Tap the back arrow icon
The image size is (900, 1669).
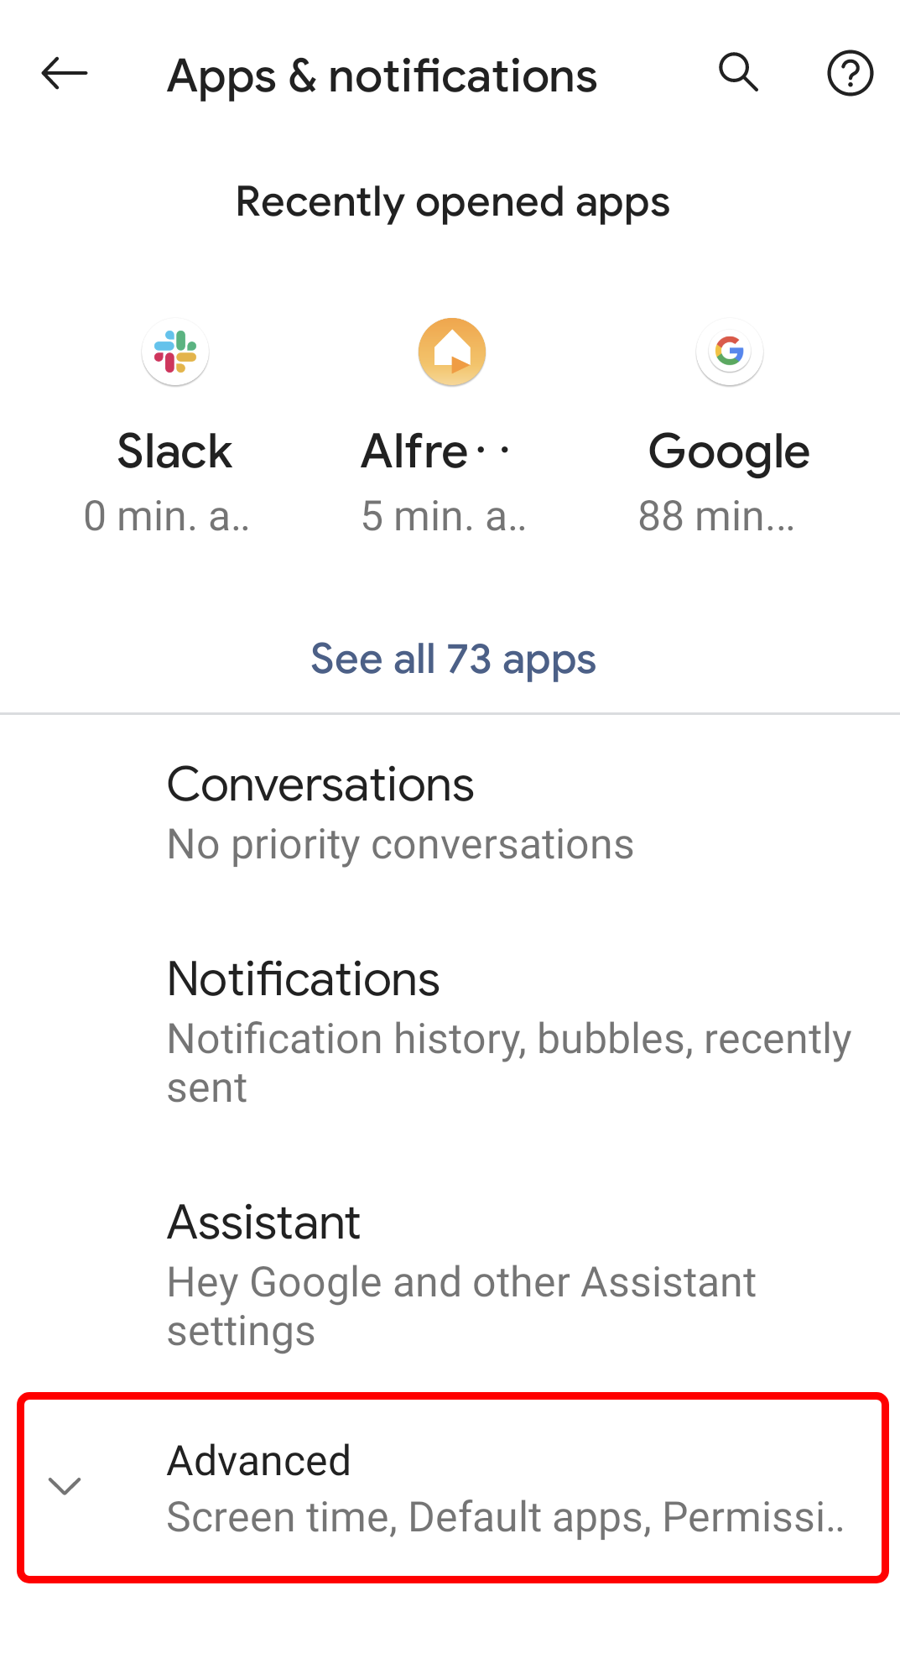(65, 74)
